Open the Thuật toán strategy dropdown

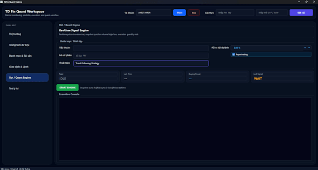[141, 63]
